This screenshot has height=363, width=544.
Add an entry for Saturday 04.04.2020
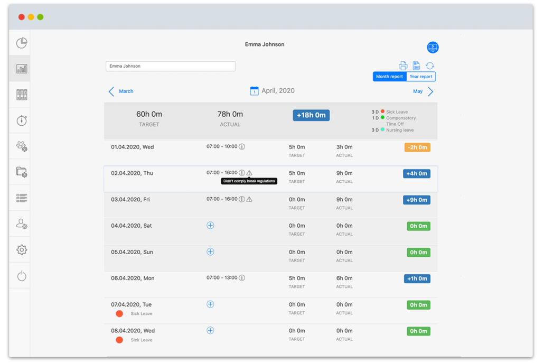point(210,225)
